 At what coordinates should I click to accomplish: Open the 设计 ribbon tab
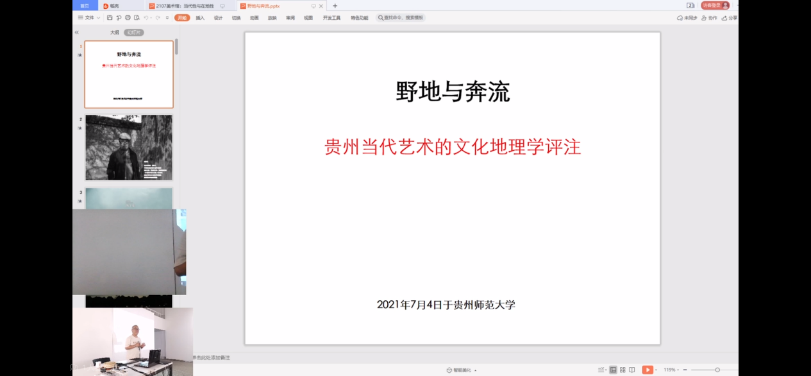[x=218, y=18]
